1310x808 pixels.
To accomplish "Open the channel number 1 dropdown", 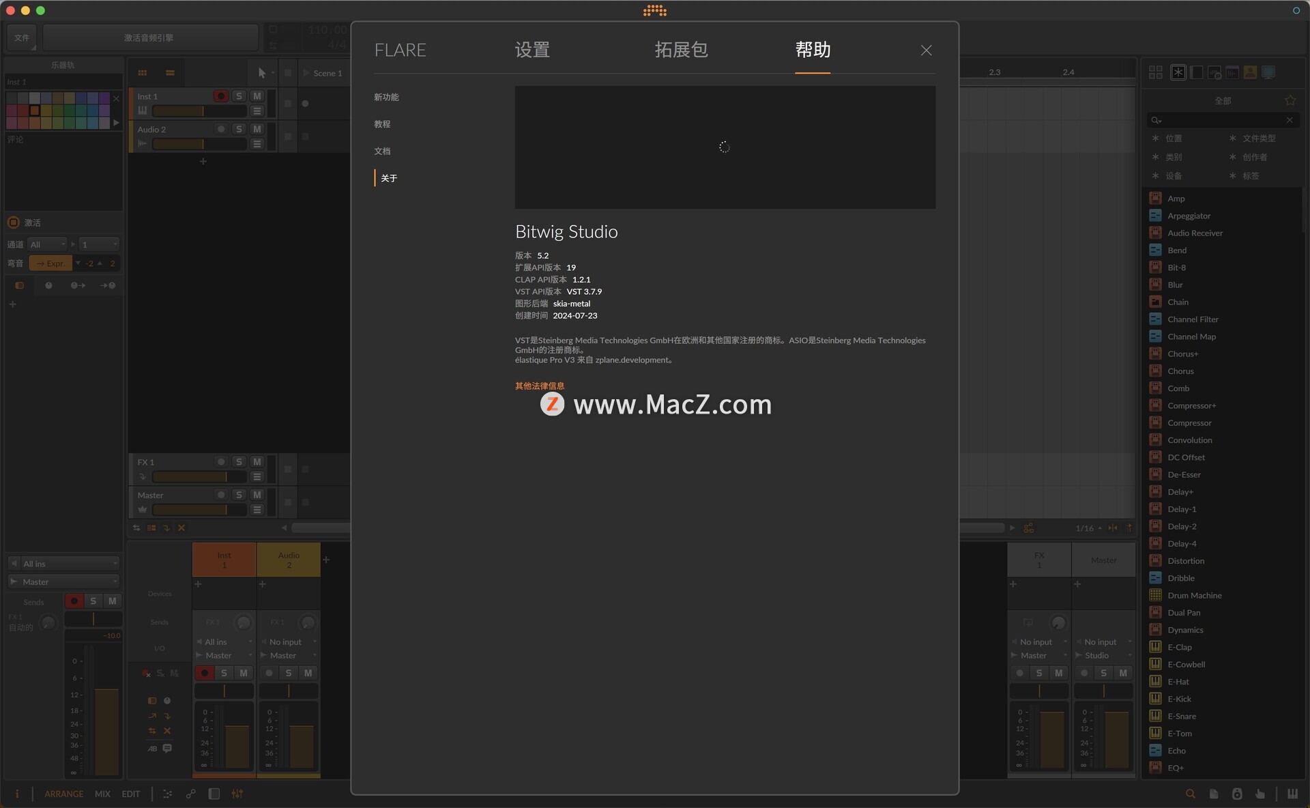I will (99, 244).
